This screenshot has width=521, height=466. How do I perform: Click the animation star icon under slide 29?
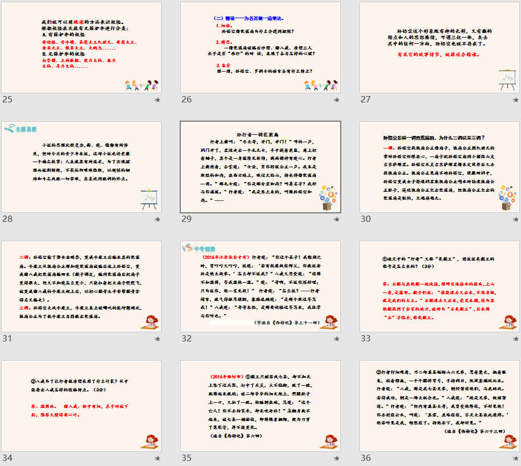click(x=337, y=220)
